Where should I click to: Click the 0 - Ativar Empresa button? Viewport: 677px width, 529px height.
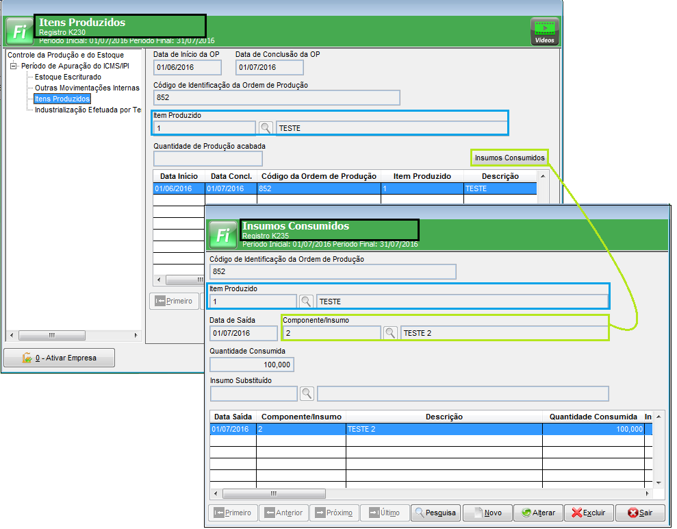[x=60, y=358]
